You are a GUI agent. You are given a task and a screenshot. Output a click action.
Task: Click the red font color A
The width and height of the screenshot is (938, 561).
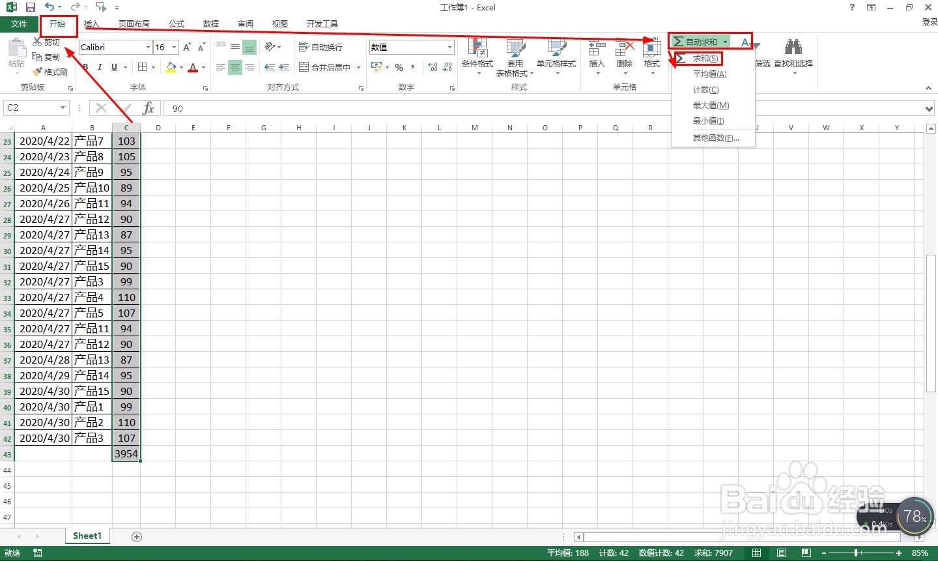click(193, 67)
